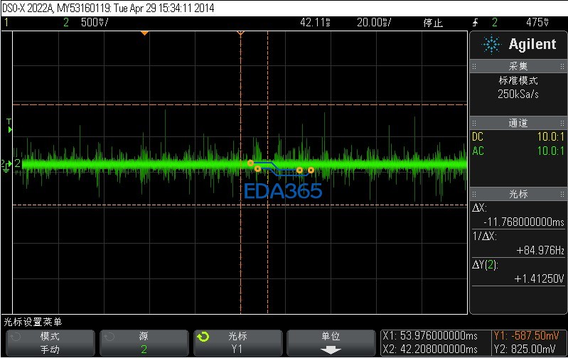This screenshot has height=358, width=568.
Task: Select the 光标 cursor panel header
Action: (518, 194)
